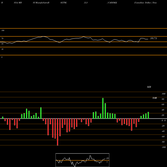The height and width of the screenshot is (167, 167).
Task: Click the 70 level label on RSI axis
Action: [x=2, y=38]
